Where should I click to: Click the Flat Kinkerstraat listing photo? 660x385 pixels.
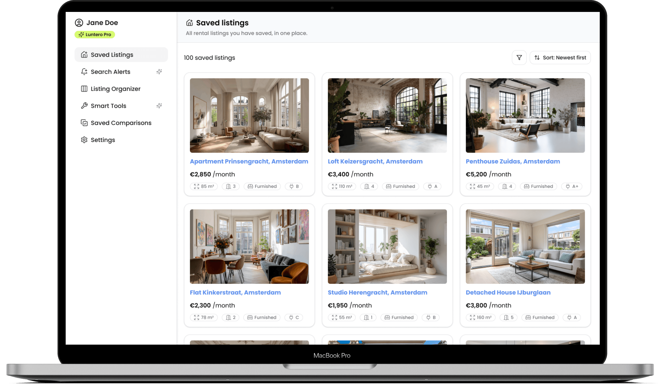tap(249, 247)
